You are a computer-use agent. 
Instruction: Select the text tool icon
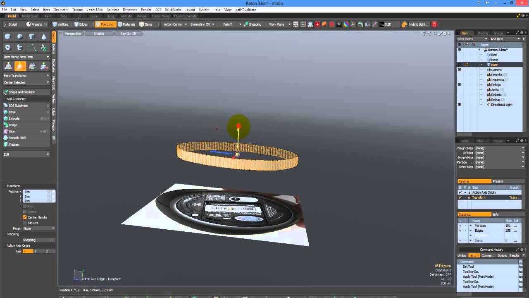tap(44, 48)
